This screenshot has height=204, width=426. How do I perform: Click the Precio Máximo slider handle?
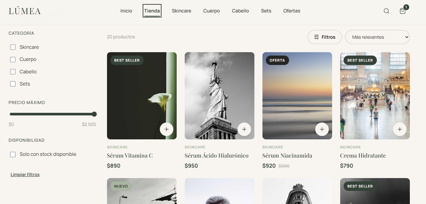[x=94, y=114]
